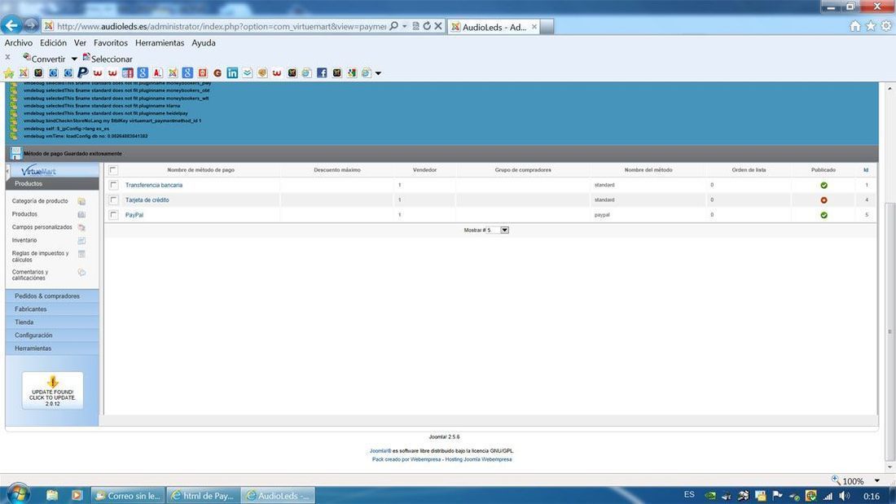Open Tarjeta de crédito payment method link
The height and width of the screenshot is (504, 896).
point(147,200)
